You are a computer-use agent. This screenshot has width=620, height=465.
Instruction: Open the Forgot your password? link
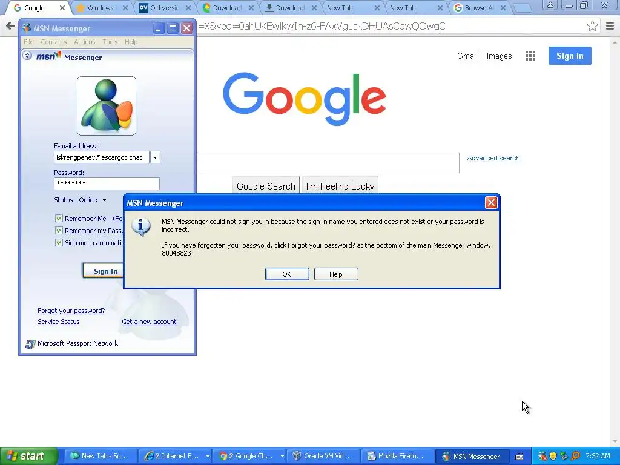[x=71, y=311]
